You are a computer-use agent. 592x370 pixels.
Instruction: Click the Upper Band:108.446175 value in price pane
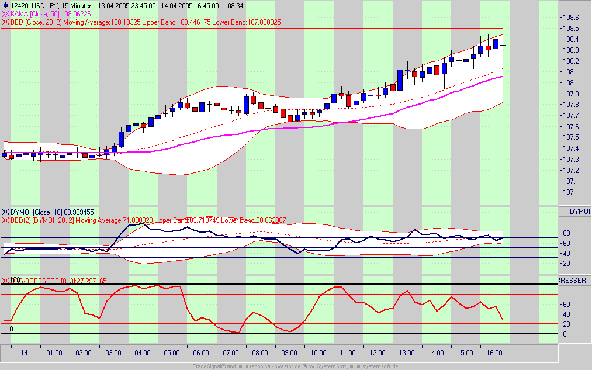[x=176, y=22]
